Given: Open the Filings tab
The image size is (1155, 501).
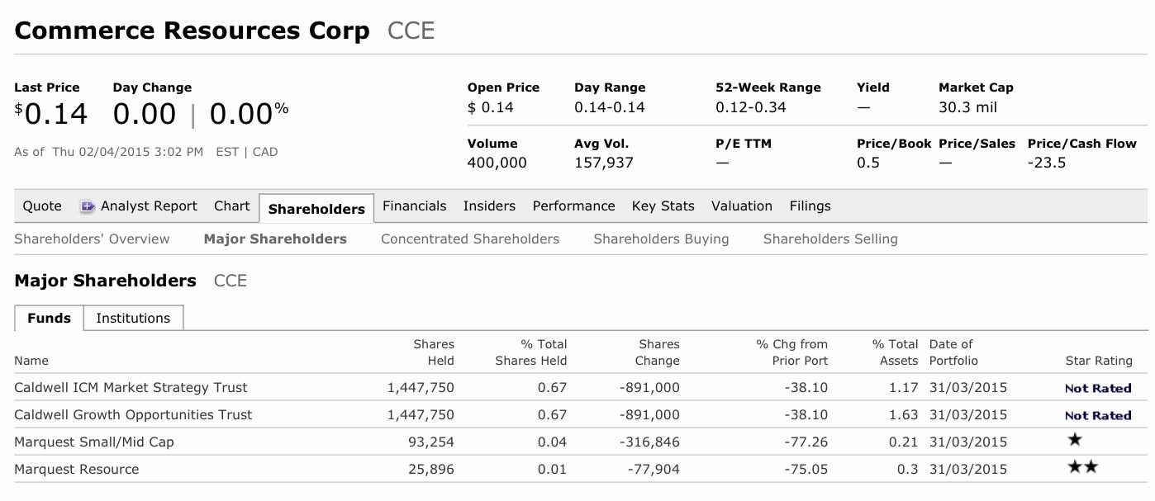Looking at the screenshot, I should click(x=810, y=206).
